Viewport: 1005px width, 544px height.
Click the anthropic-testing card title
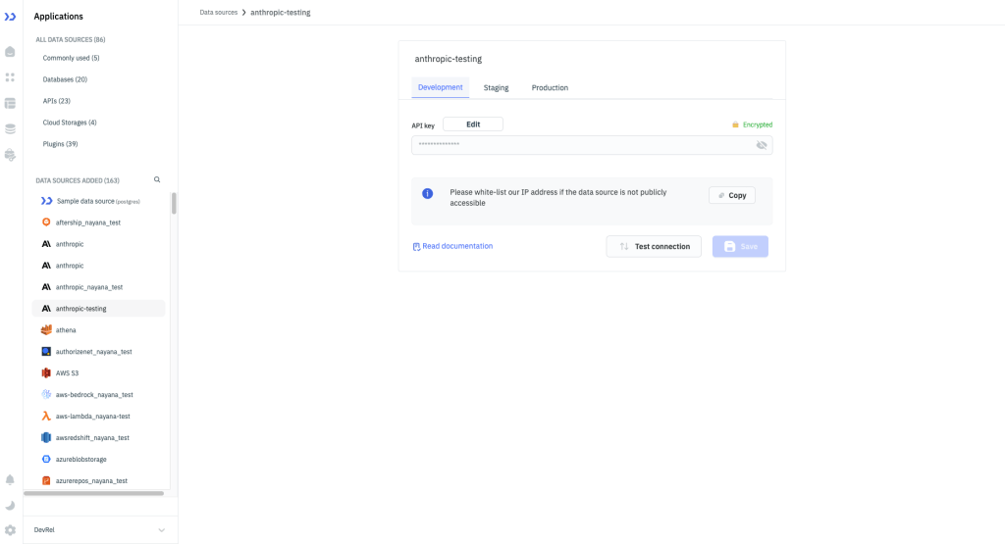pyautogui.click(x=448, y=59)
